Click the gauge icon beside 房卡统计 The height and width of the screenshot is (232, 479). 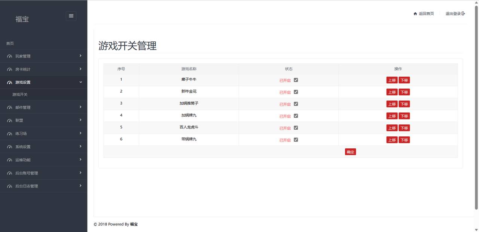(x=10, y=69)
